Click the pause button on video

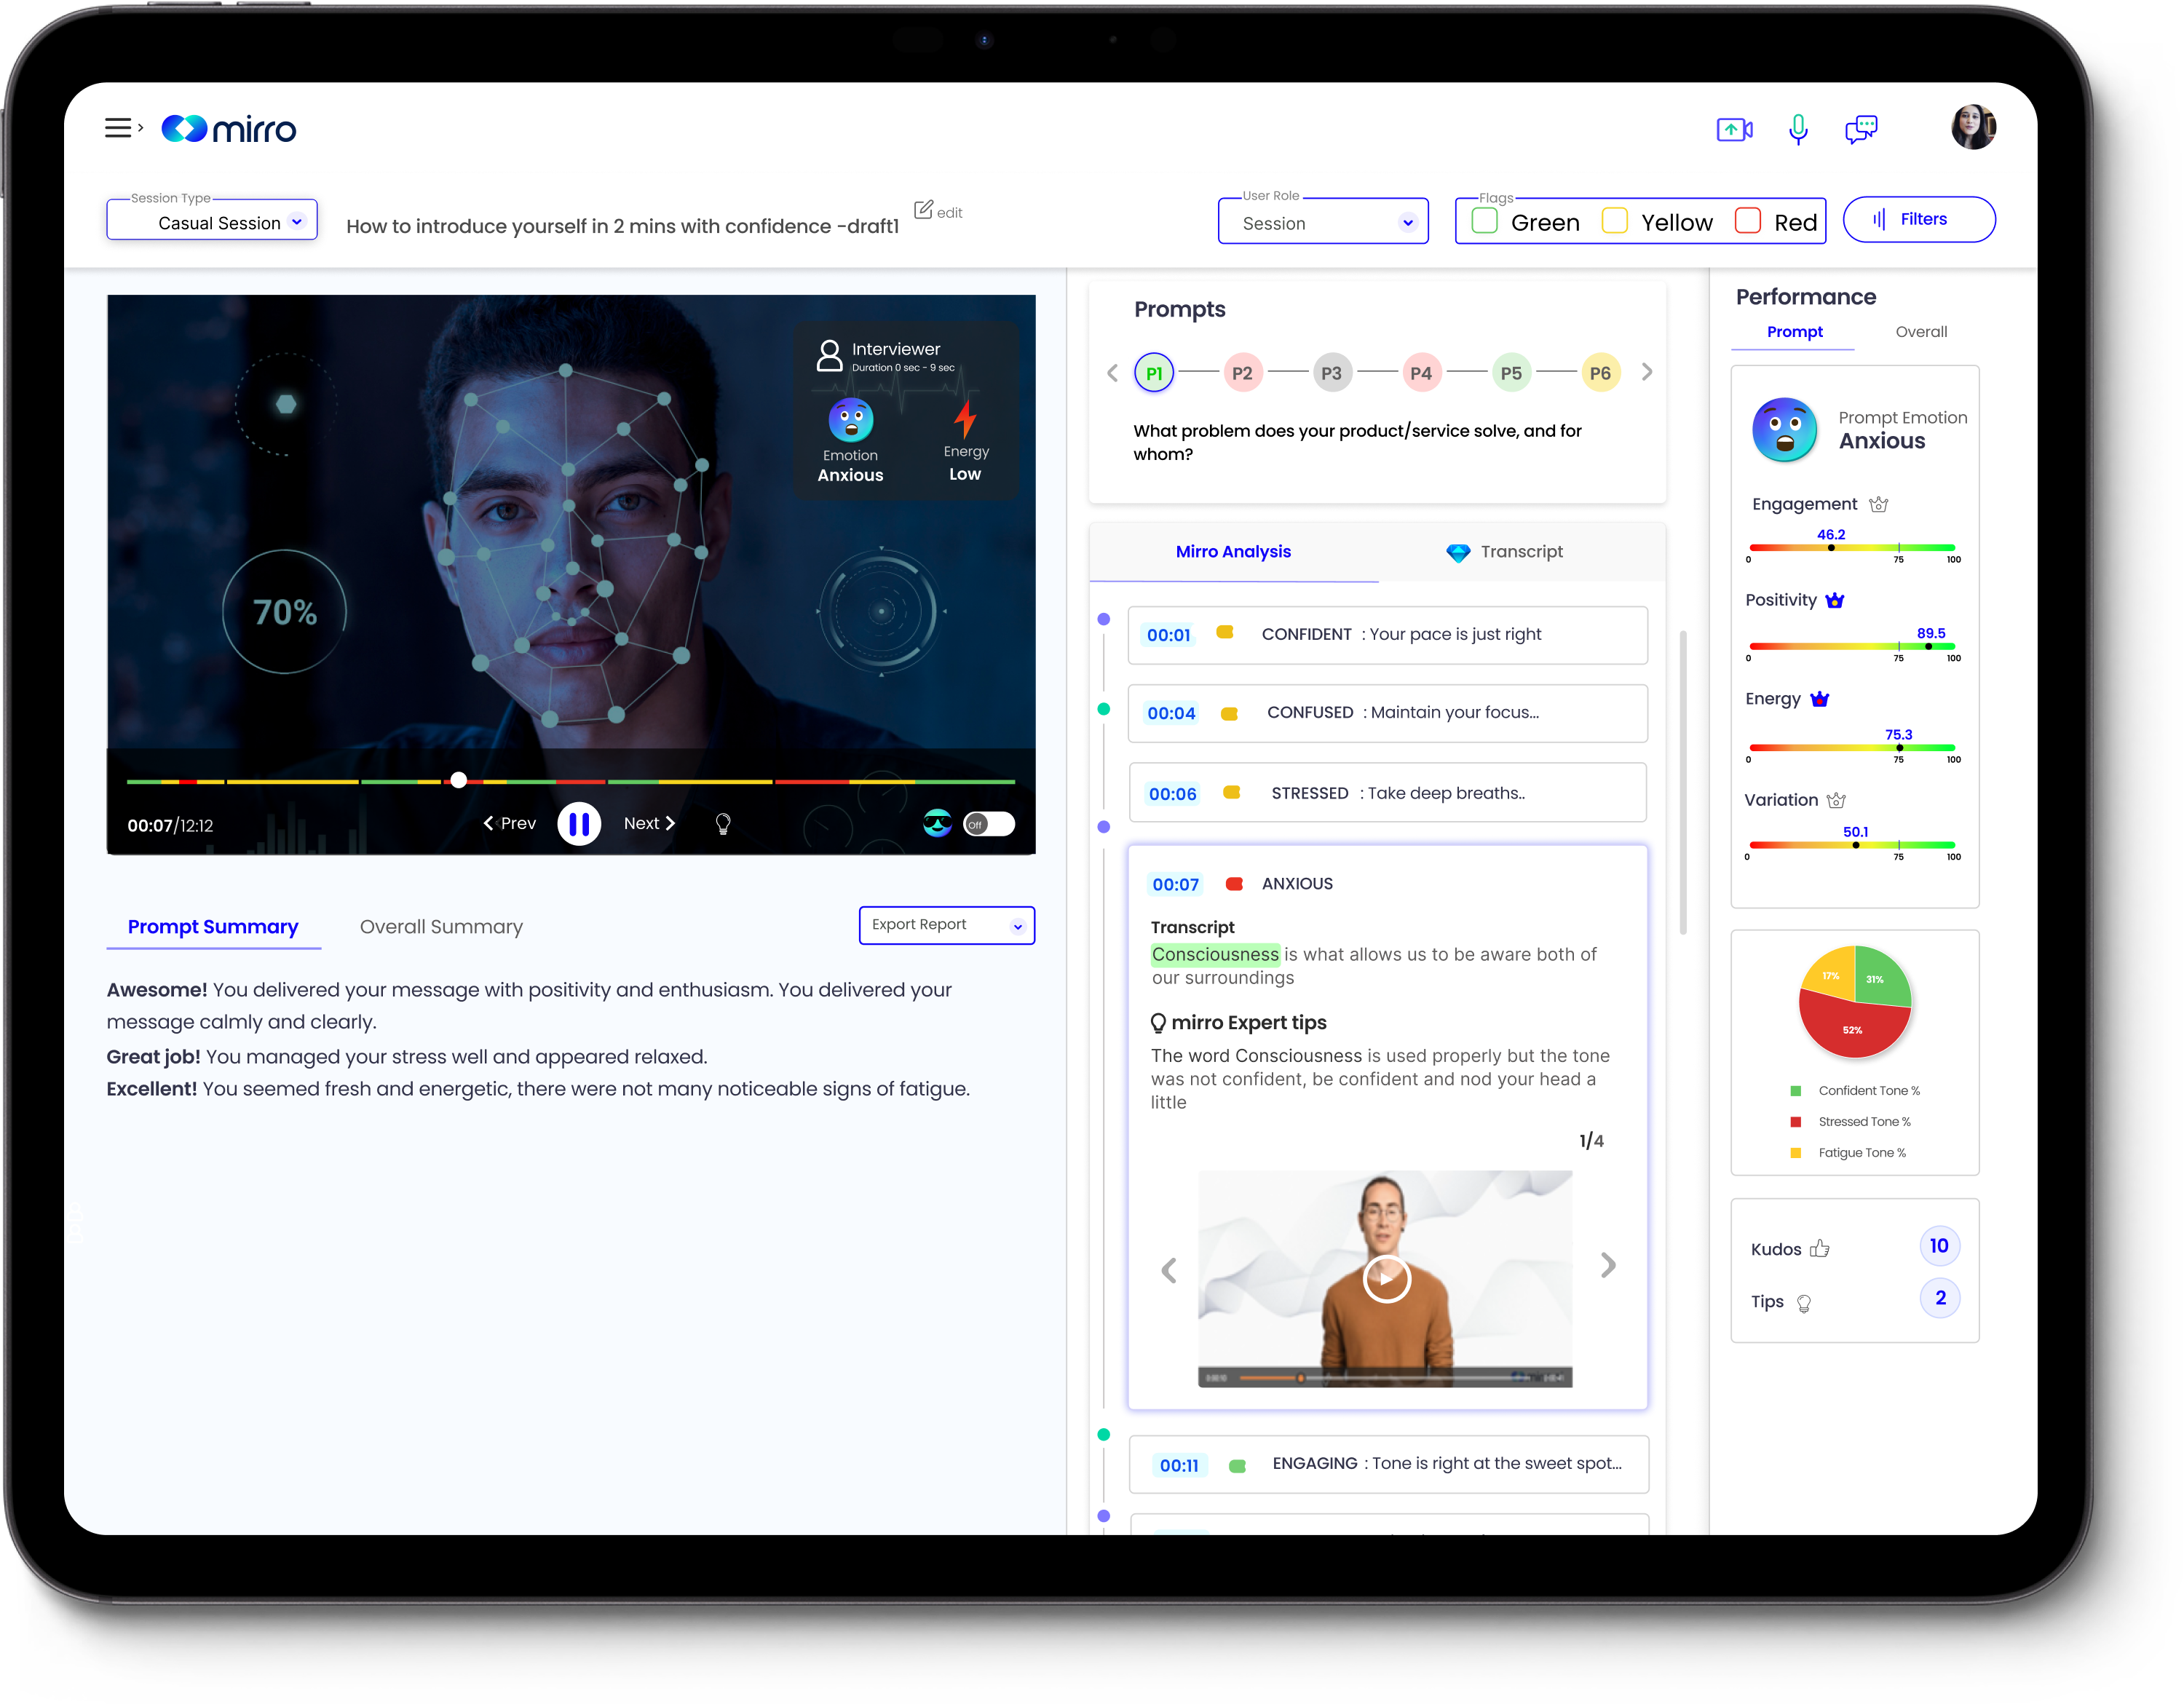click(579, 823)
